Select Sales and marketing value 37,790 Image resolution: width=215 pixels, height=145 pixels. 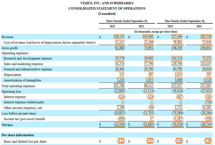pos(149,64)
